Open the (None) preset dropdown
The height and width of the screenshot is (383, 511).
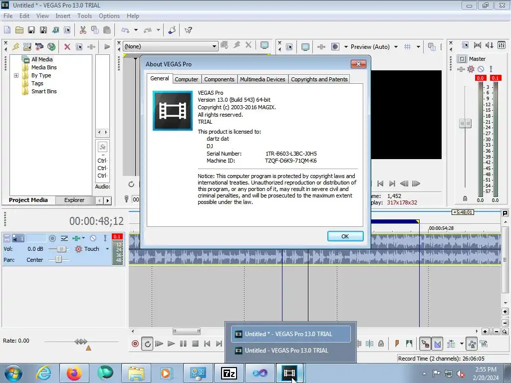[x=214, y=46]
